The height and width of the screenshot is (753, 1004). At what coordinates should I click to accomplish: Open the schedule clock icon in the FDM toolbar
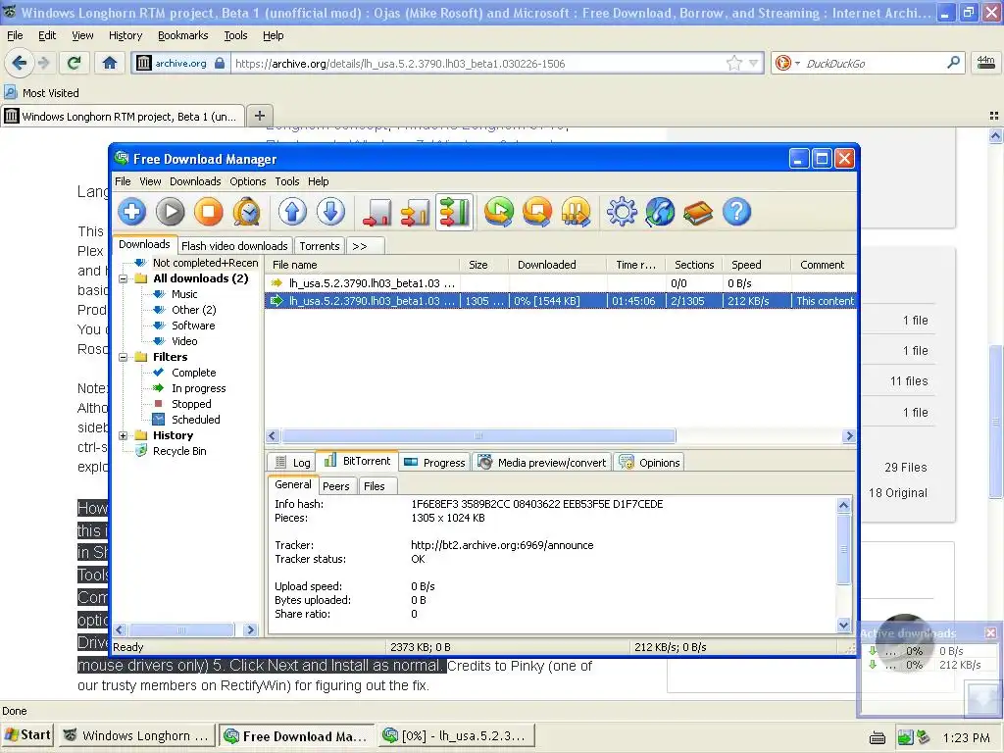[x=247, y=212]
